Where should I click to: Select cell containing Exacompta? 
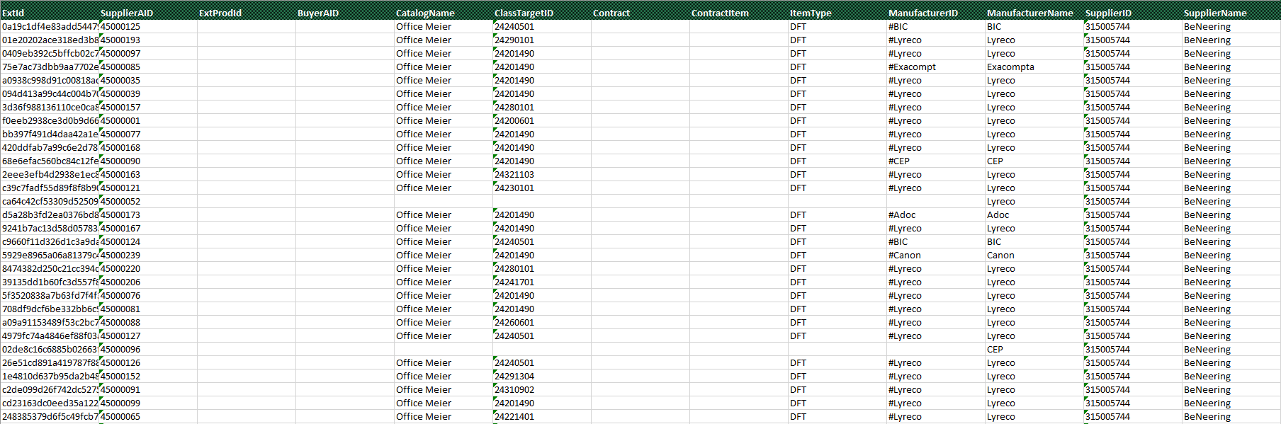1010,67
